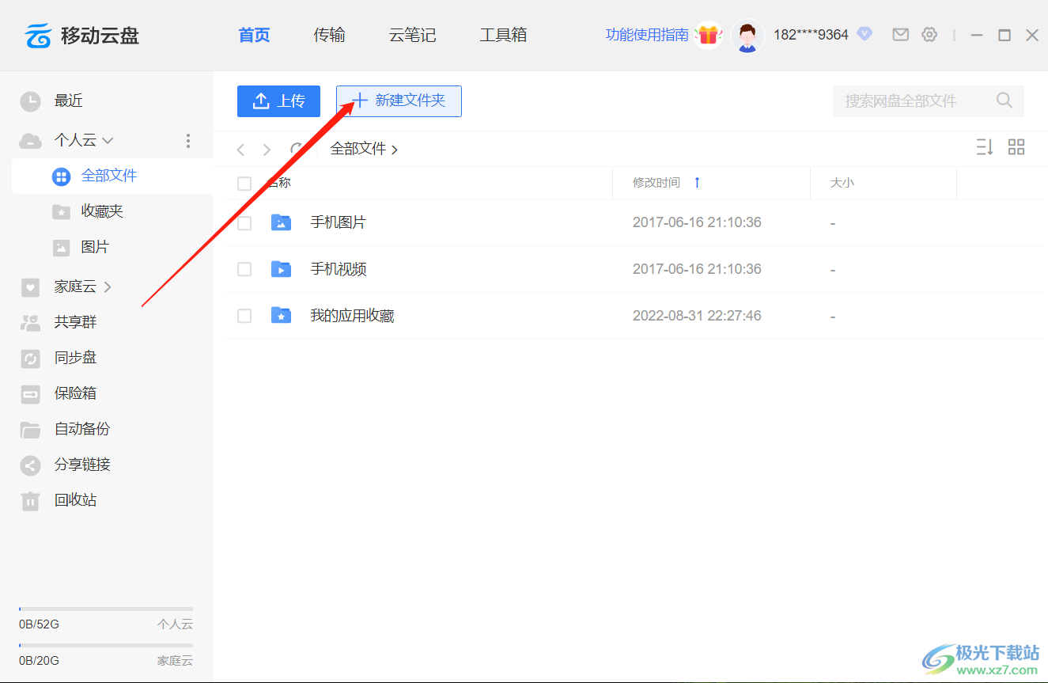This screenshot has width=1048, height=683.
Task: Click the account number 182****9364
Action: pyautogui.click(x=811, y=35)
